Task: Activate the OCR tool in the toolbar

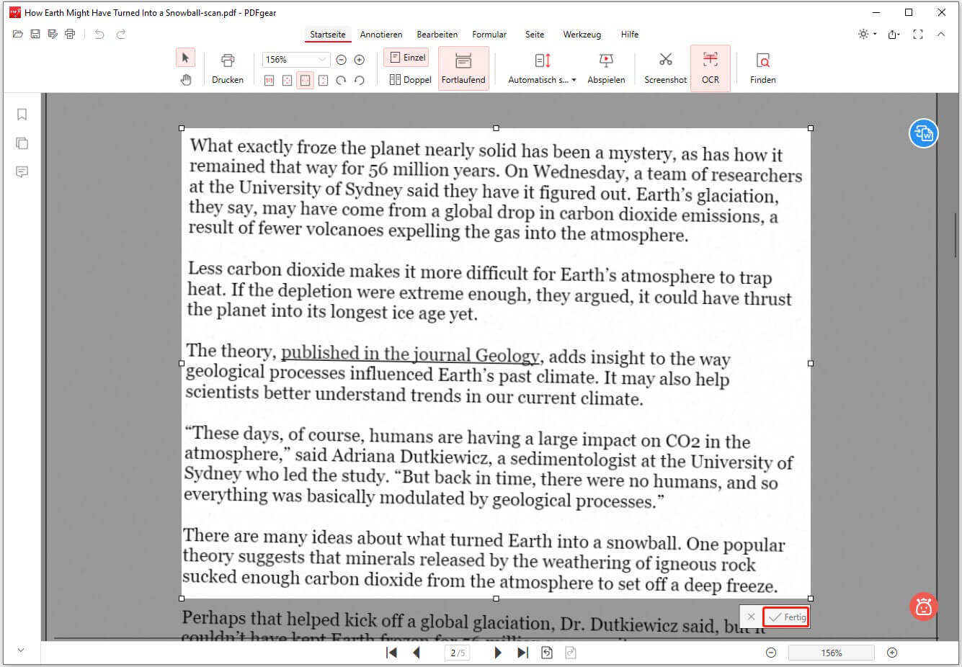Action: click(x=710, y=68)
